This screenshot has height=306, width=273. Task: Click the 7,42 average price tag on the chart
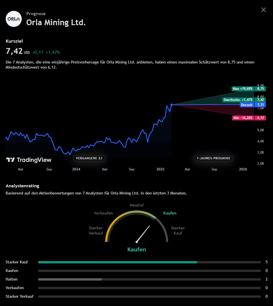pos(260,100)
